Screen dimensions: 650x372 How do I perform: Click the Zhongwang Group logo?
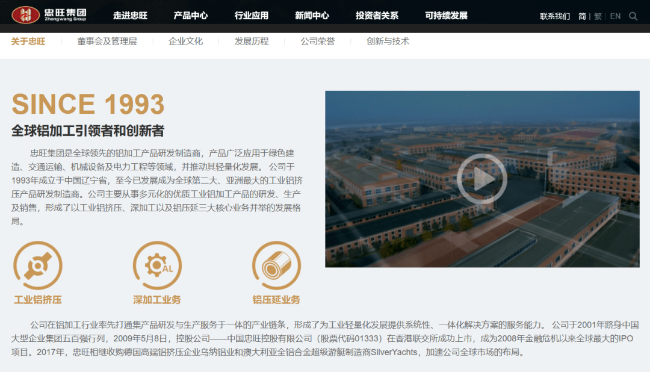(x=49, y=15)
